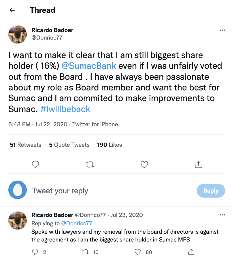Open more options on reply tweet
The height and width of the screenshot is (260, 234).
click(x=222, y=215)
